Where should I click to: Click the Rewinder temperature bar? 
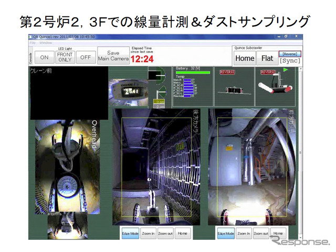(187, 96)
